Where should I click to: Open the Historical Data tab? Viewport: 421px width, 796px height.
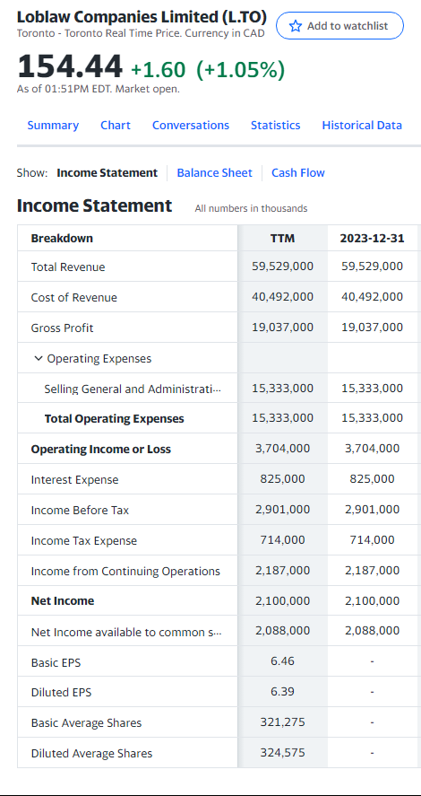point(362,126)
